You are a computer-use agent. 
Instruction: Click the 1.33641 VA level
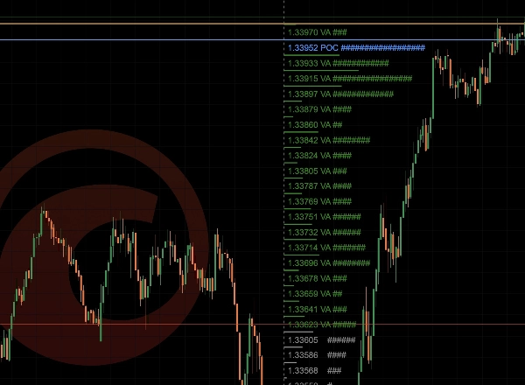click(317, 310)
